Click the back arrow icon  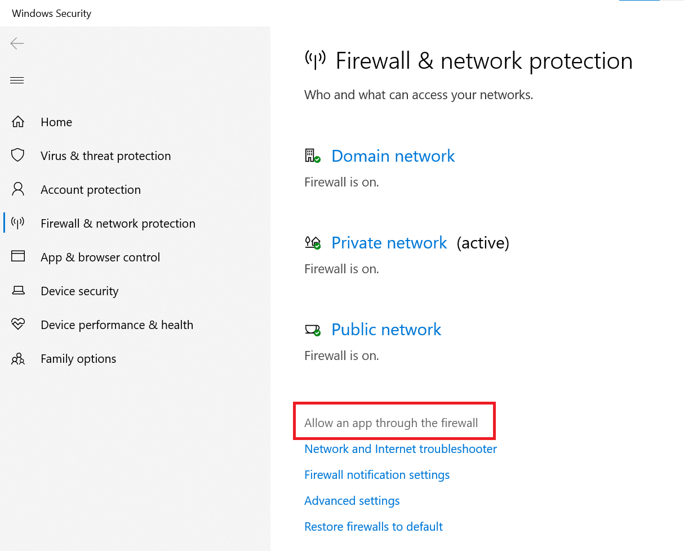coord(17,43)
